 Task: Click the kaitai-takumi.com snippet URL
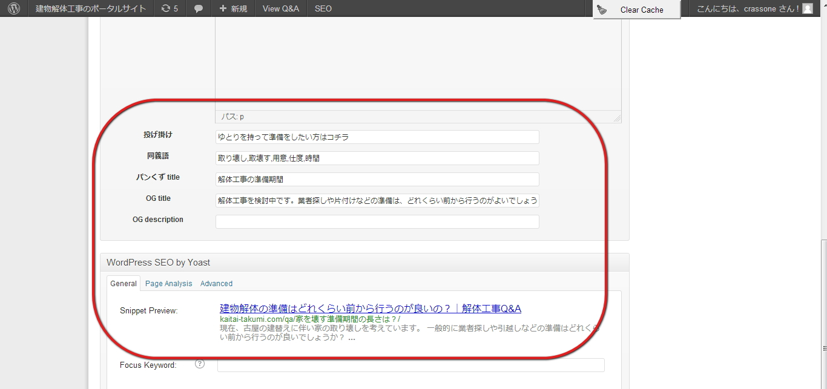(x=310, y=319)
